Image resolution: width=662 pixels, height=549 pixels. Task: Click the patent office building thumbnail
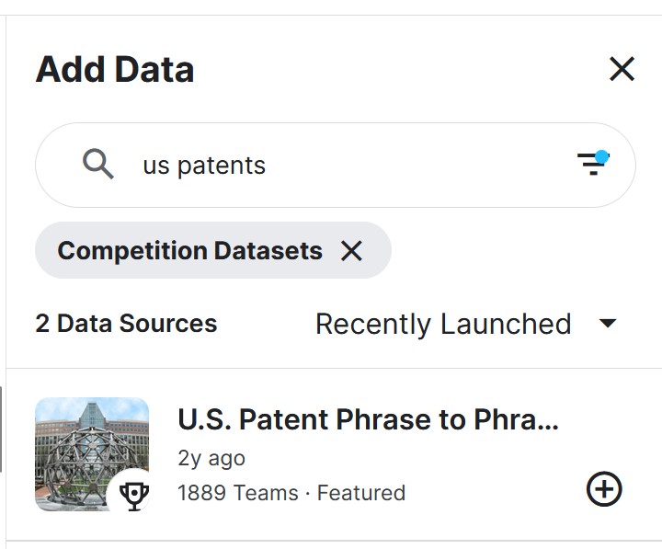coord(92,454)
